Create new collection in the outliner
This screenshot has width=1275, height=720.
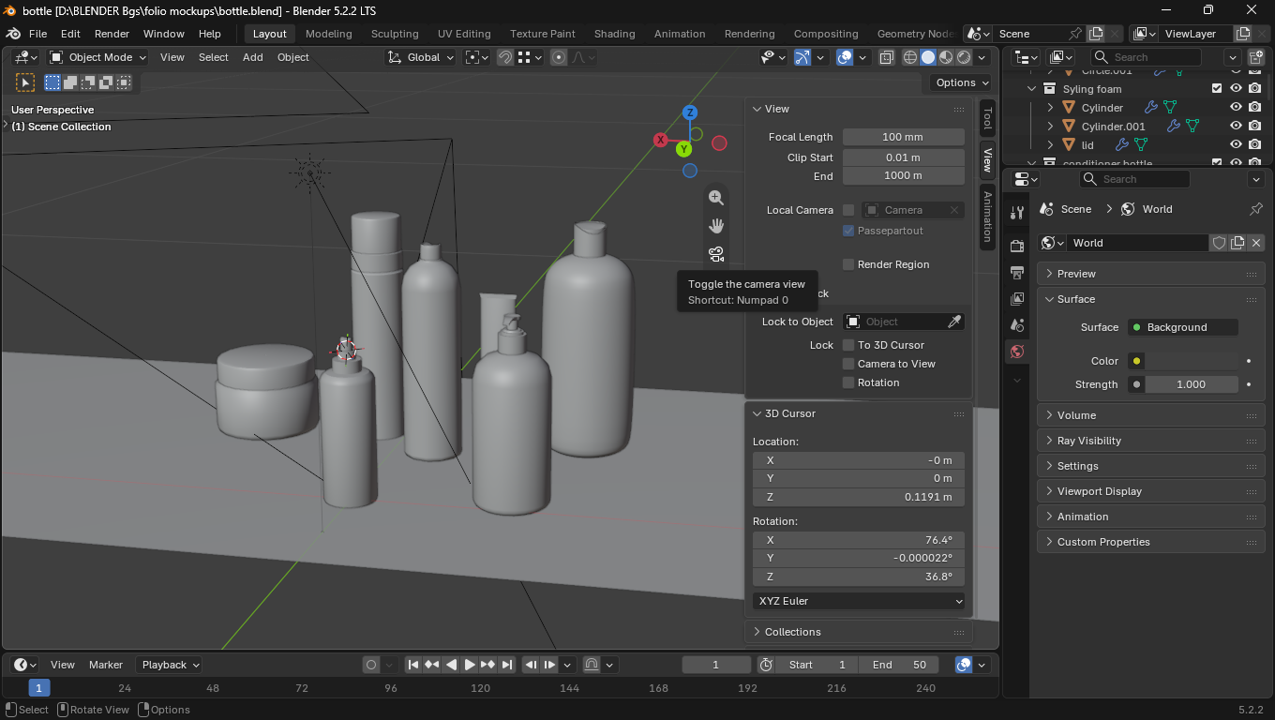coord(1256,57)
